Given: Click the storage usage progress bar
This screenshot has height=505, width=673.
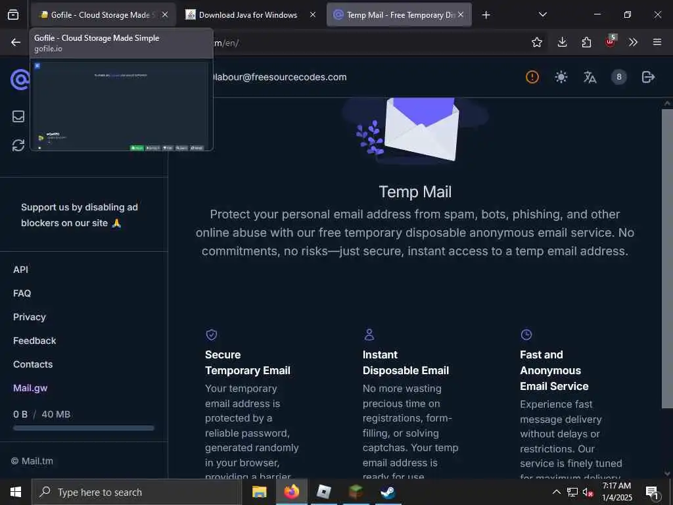Looking at the screenshot, I should pyautogui.click(x=83, y=427).
